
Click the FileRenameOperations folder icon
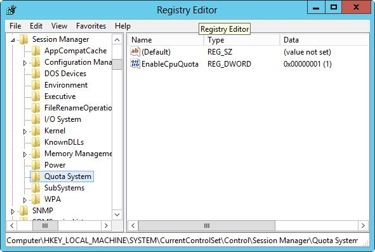point(36,108)
